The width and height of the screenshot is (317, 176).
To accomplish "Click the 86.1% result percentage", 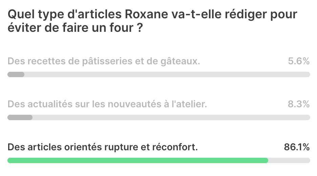I will 297,147.
